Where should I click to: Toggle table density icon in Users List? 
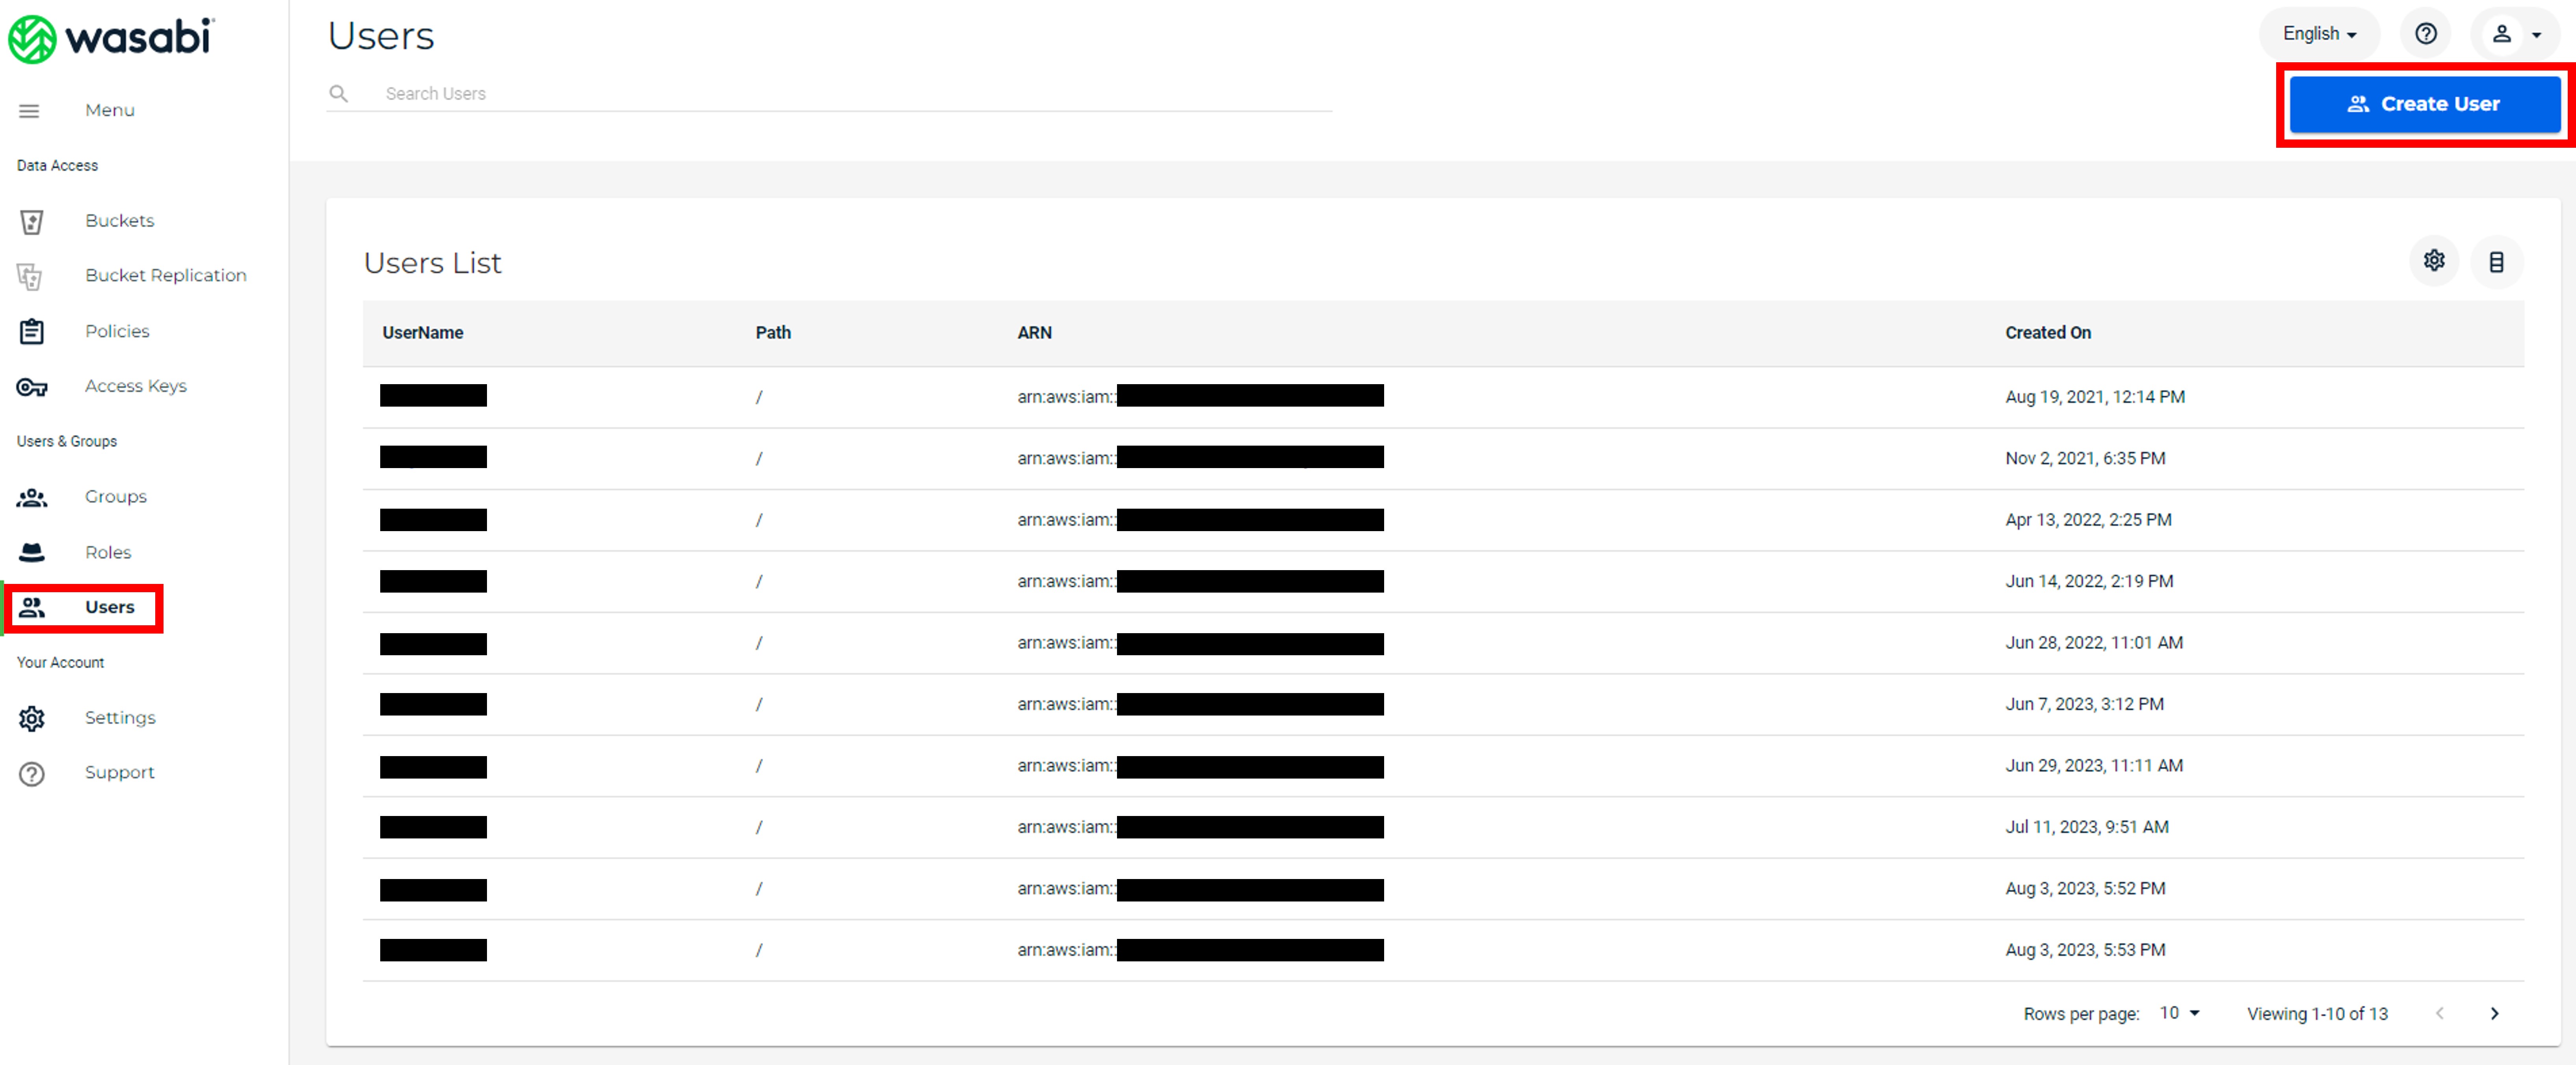(x=2496, y=262)
